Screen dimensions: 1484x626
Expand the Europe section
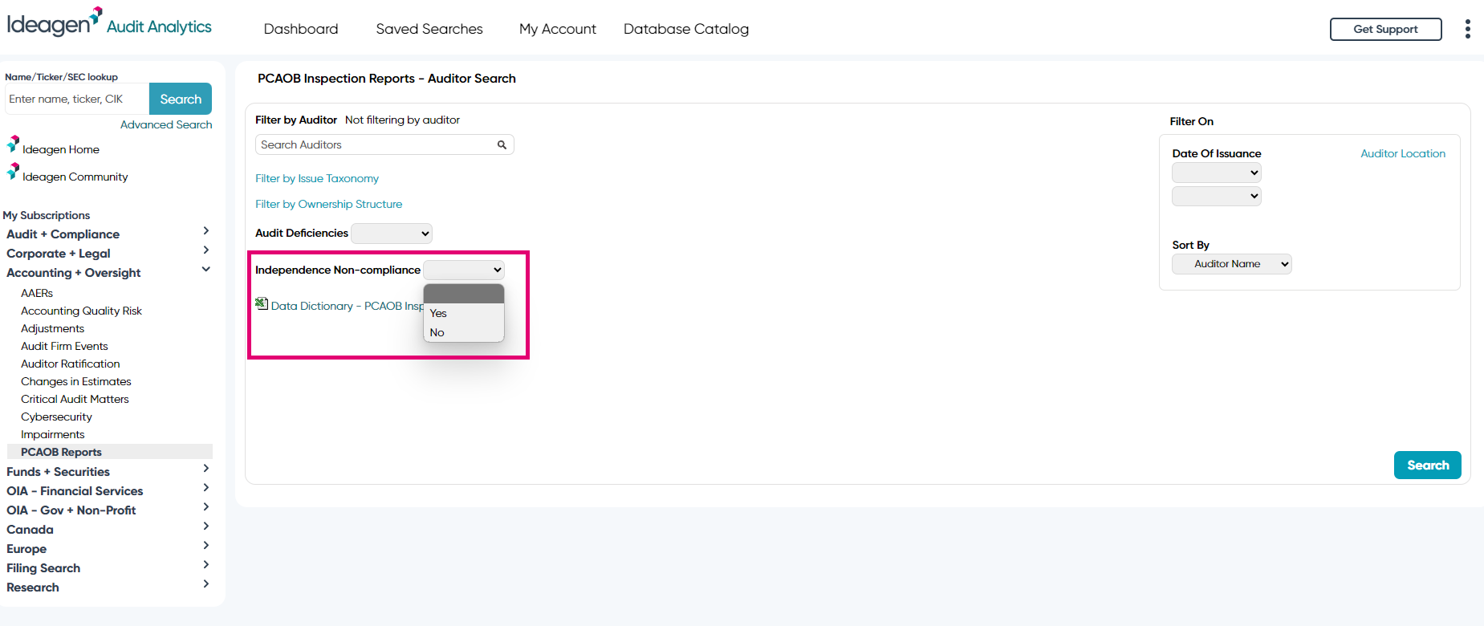coord(108,548)
